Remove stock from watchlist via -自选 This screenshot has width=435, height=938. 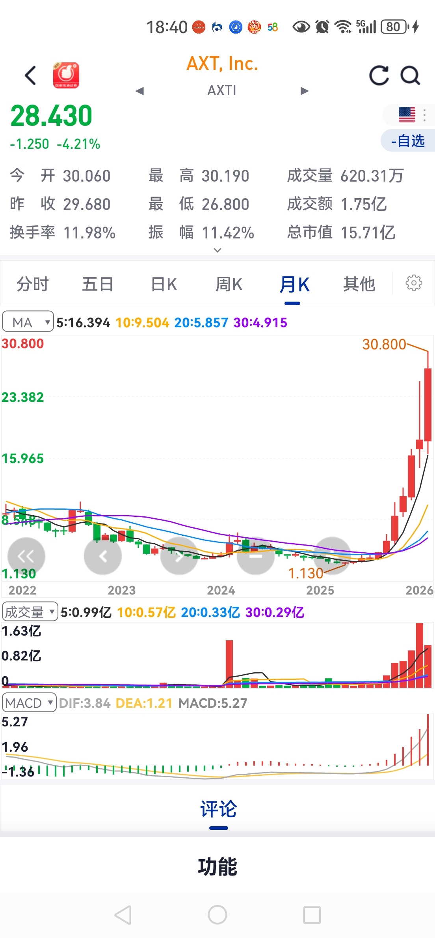coord(408,141)
